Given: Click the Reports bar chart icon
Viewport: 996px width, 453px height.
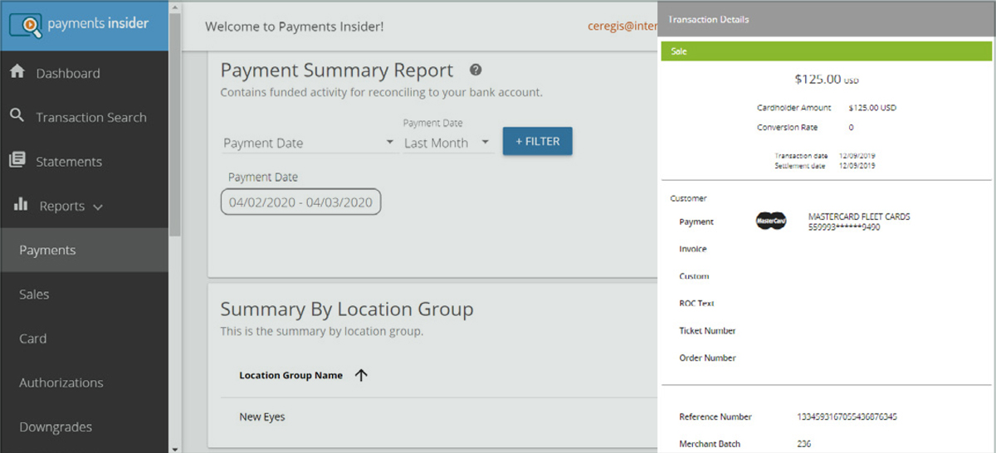Looking at the screenshot, I should pos(21,205).
